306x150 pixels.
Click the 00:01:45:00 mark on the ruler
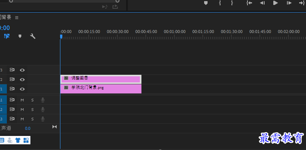click(x=260, y=32)
